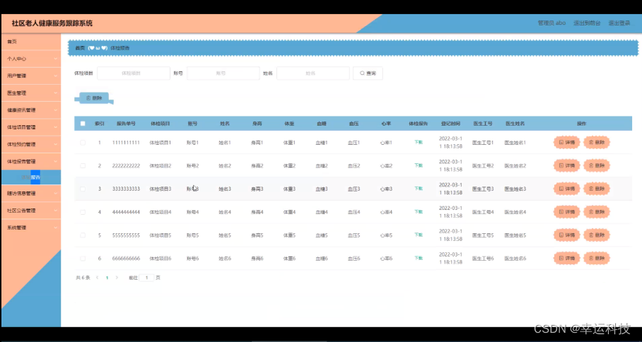Expand the 随访信息管理 sidebar menu
This screenshot has width=642, height=342.
pyautogui.click(x=31, y=193)
